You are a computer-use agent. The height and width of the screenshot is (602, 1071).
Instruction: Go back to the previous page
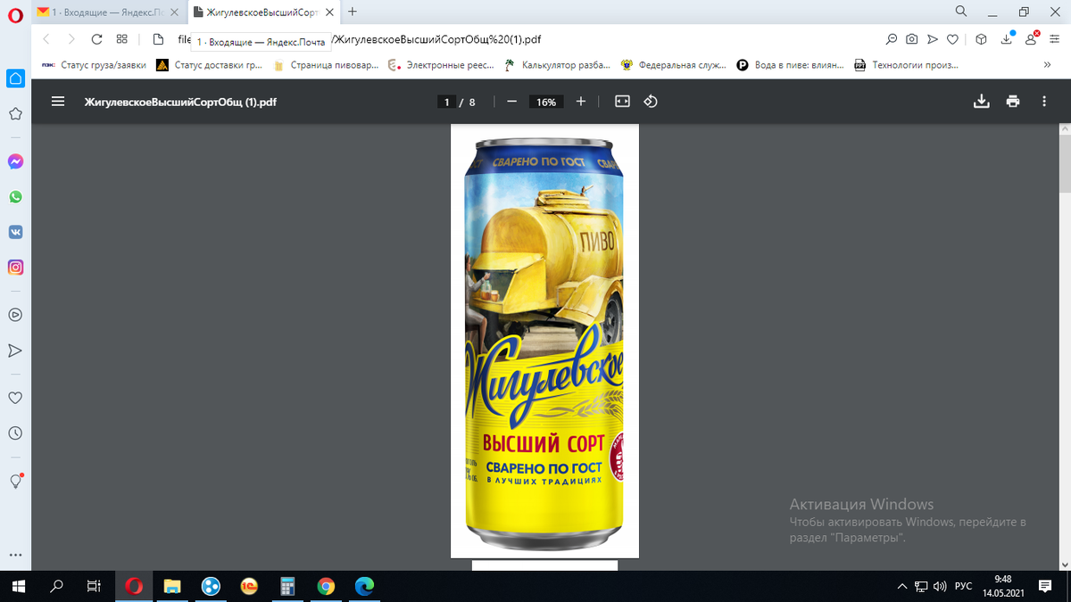point(46,39)
